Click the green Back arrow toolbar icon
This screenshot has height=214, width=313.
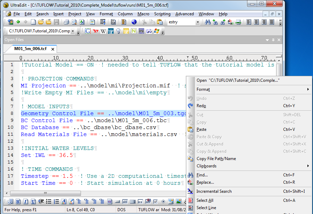pyautogui.click(x=18, y=22)
